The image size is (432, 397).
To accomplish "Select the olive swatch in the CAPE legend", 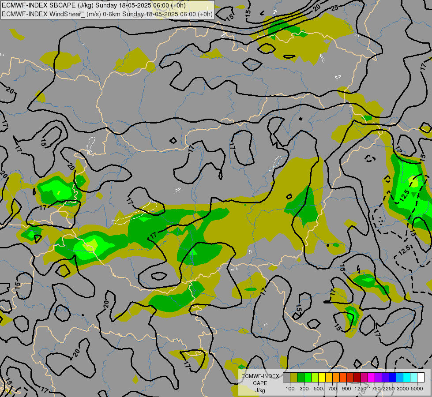I will 294,377.
